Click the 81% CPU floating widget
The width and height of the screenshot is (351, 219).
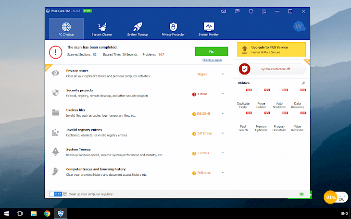tap(336, 197)
